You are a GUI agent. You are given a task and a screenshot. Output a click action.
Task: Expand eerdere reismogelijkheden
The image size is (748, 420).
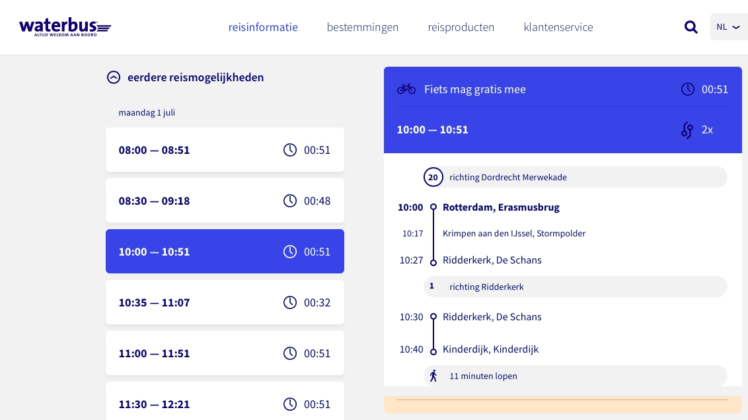click(x=185, y=77)
